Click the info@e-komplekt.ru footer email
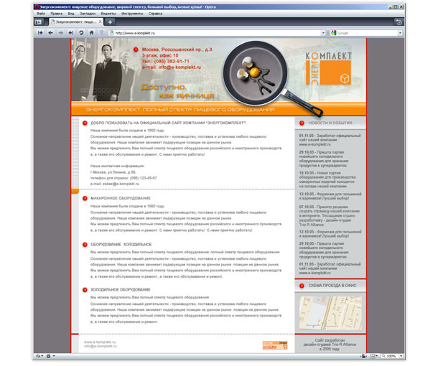 (101, 346)
